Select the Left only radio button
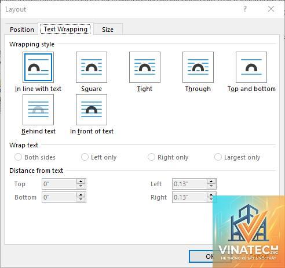Image resolution: width=285 pixels, height=268 pixels. click(85, 157)
